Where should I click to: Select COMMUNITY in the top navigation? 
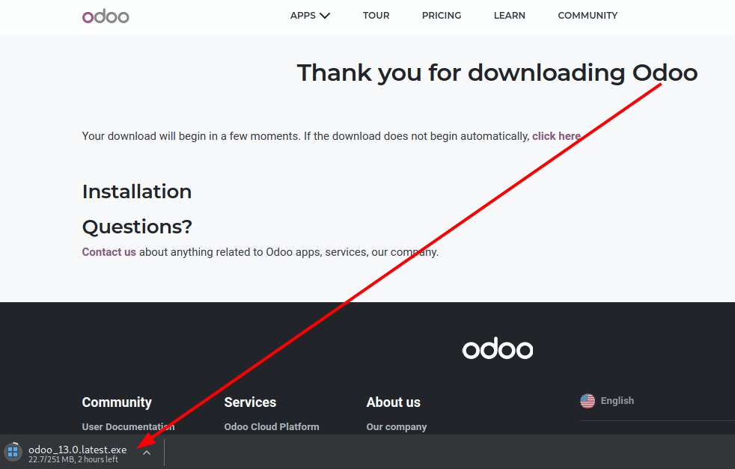[x=588, y=16]
